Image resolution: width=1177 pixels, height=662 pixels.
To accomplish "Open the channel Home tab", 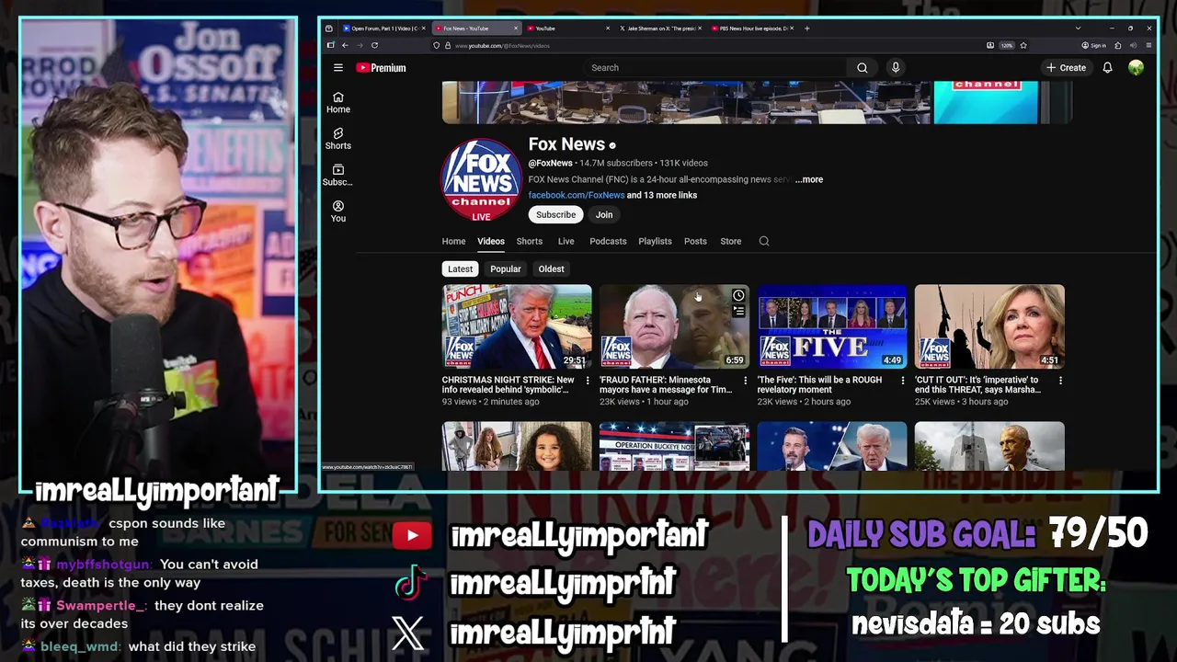I will 453,241.
